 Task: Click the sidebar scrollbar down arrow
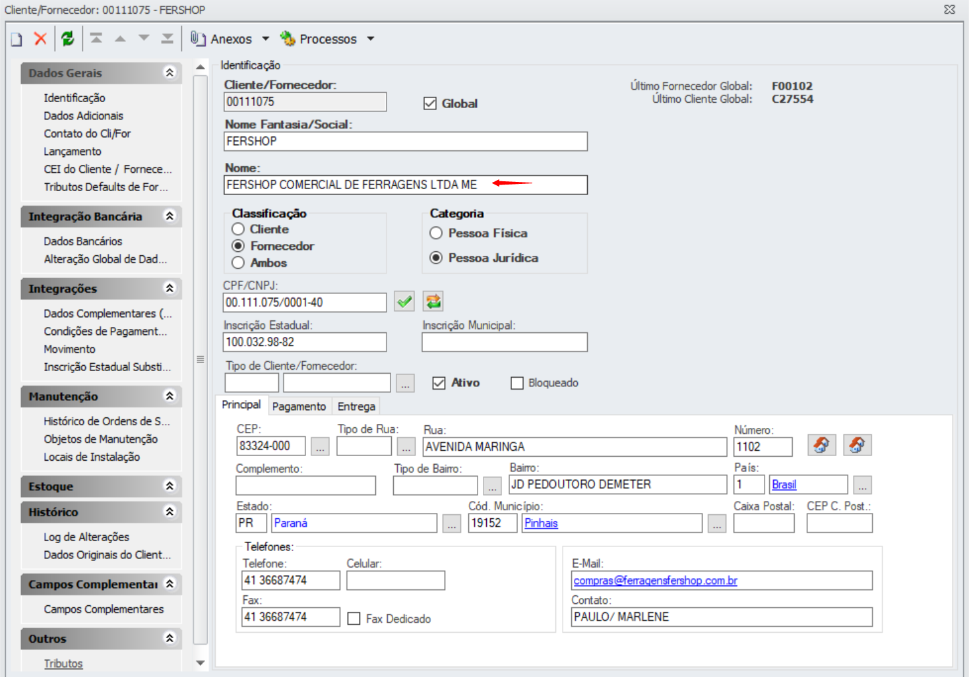click(x=201, y=663)
